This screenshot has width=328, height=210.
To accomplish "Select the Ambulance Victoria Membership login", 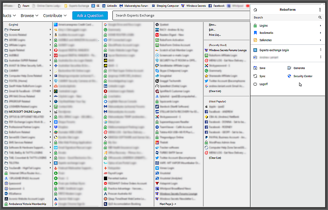I will (26, 204).
